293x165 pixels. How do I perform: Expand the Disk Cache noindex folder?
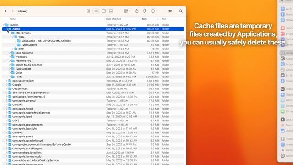click(x=16, y=41)
